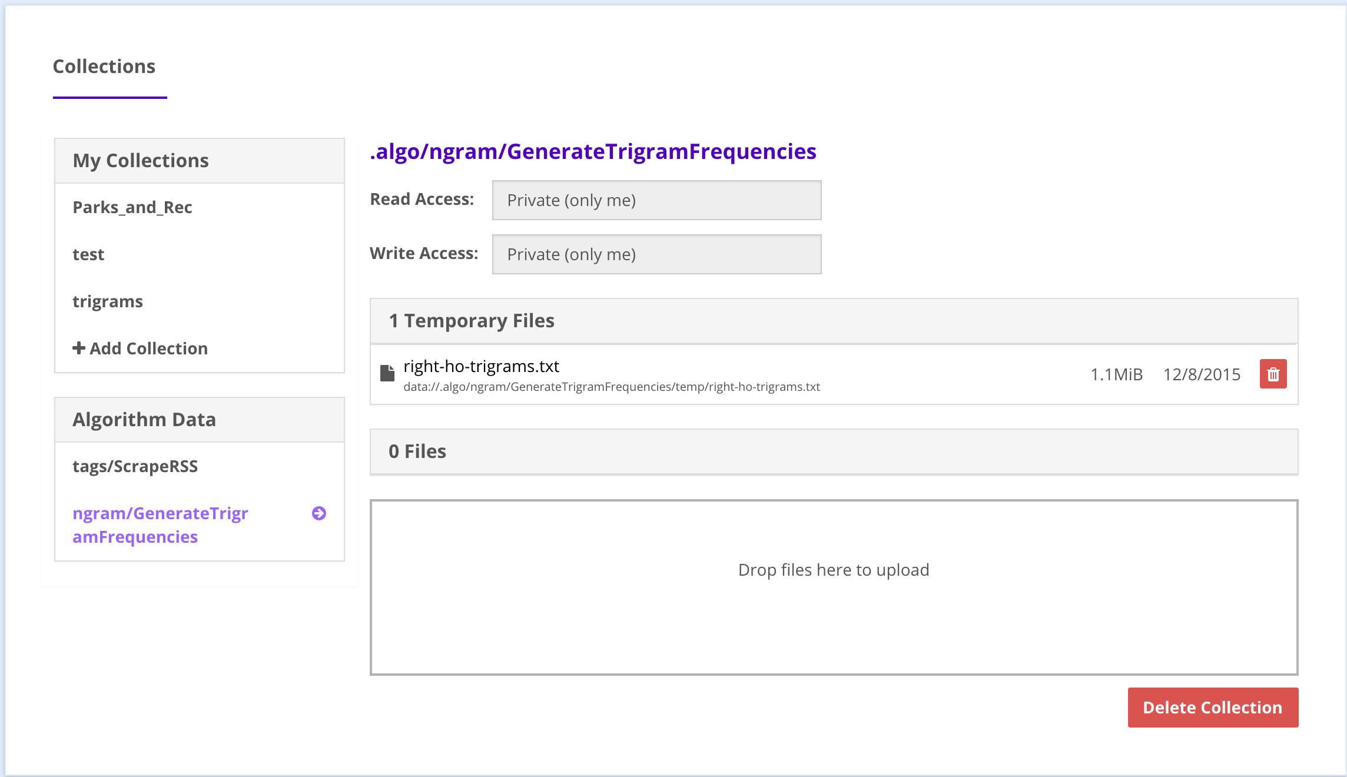Click the file icon beside right-ho-trigrams.txt
The height and width of the screenshot is (777, 1347).
[387, 373]
